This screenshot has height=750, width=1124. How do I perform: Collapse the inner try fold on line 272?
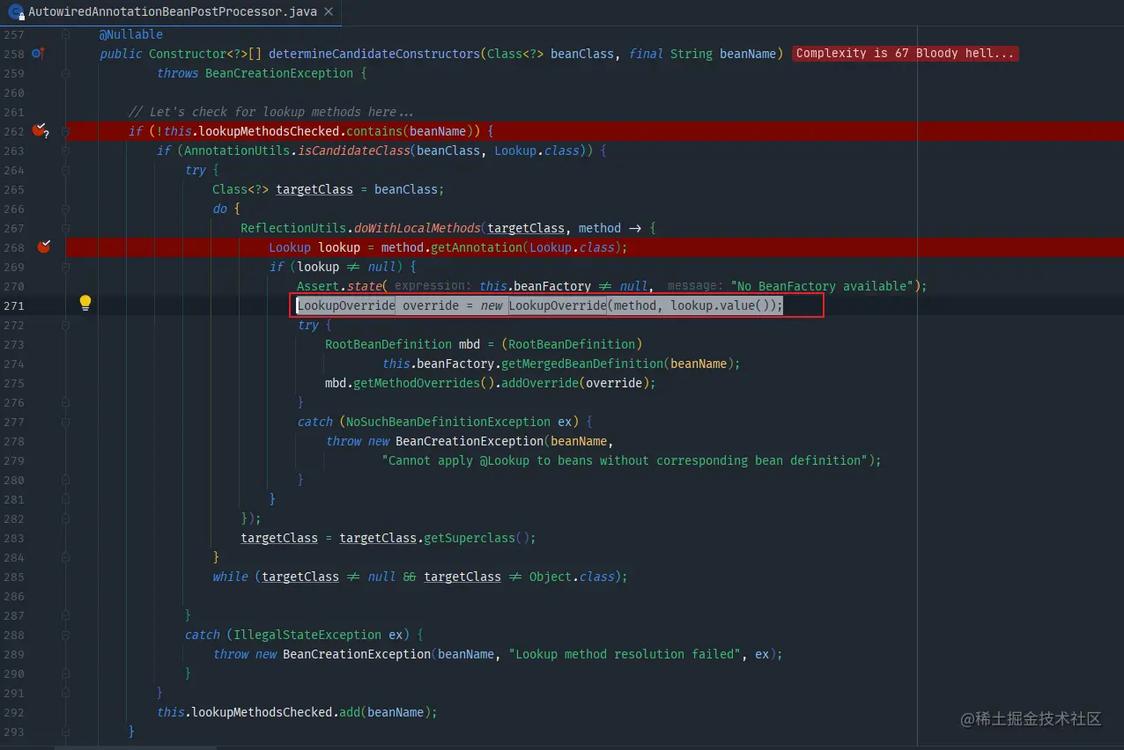click(x=66, y=325)
